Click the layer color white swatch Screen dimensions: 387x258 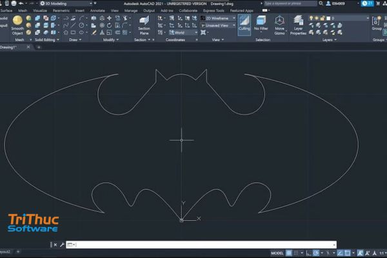328,18
